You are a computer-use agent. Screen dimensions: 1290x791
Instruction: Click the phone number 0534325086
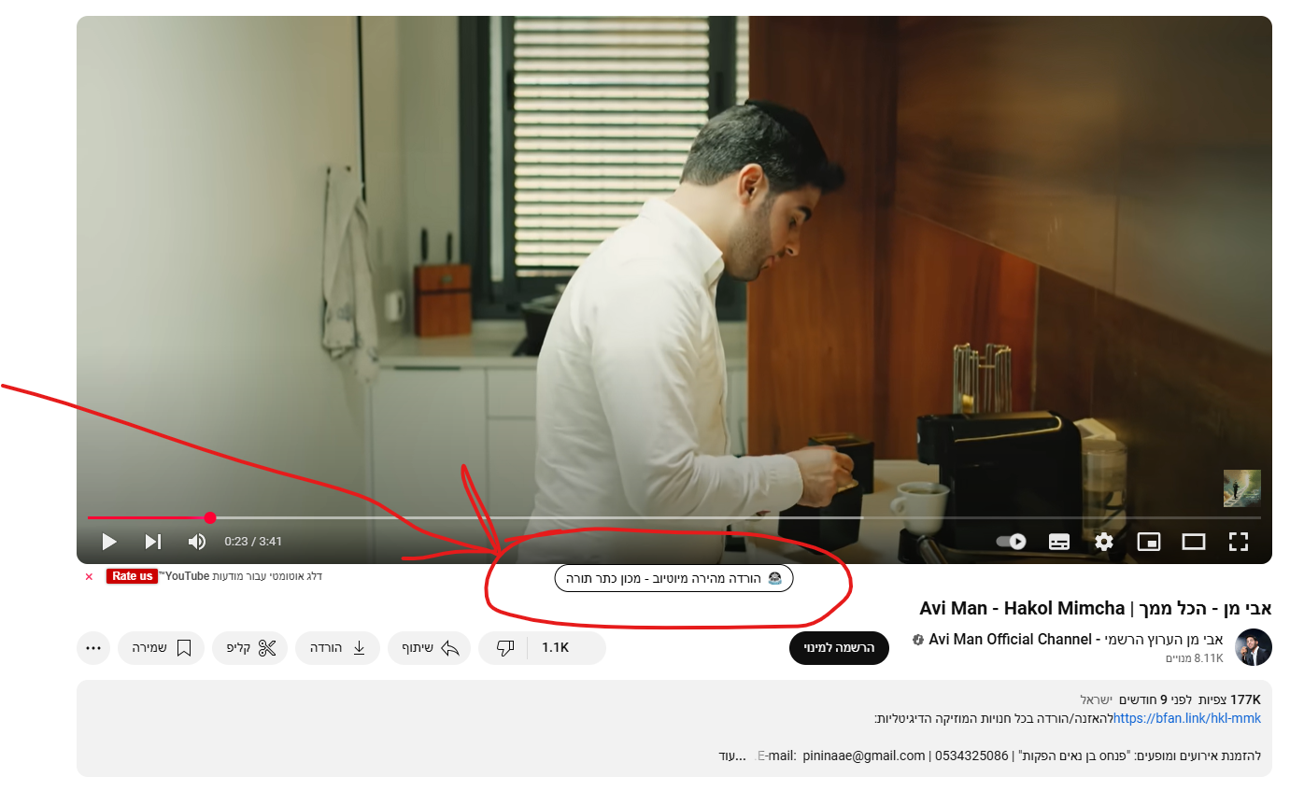click(971, 756)
